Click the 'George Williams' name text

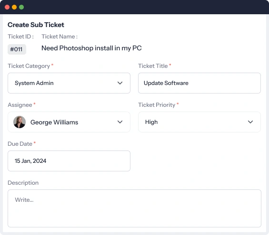pyautogui.click(x=54, y=122)
